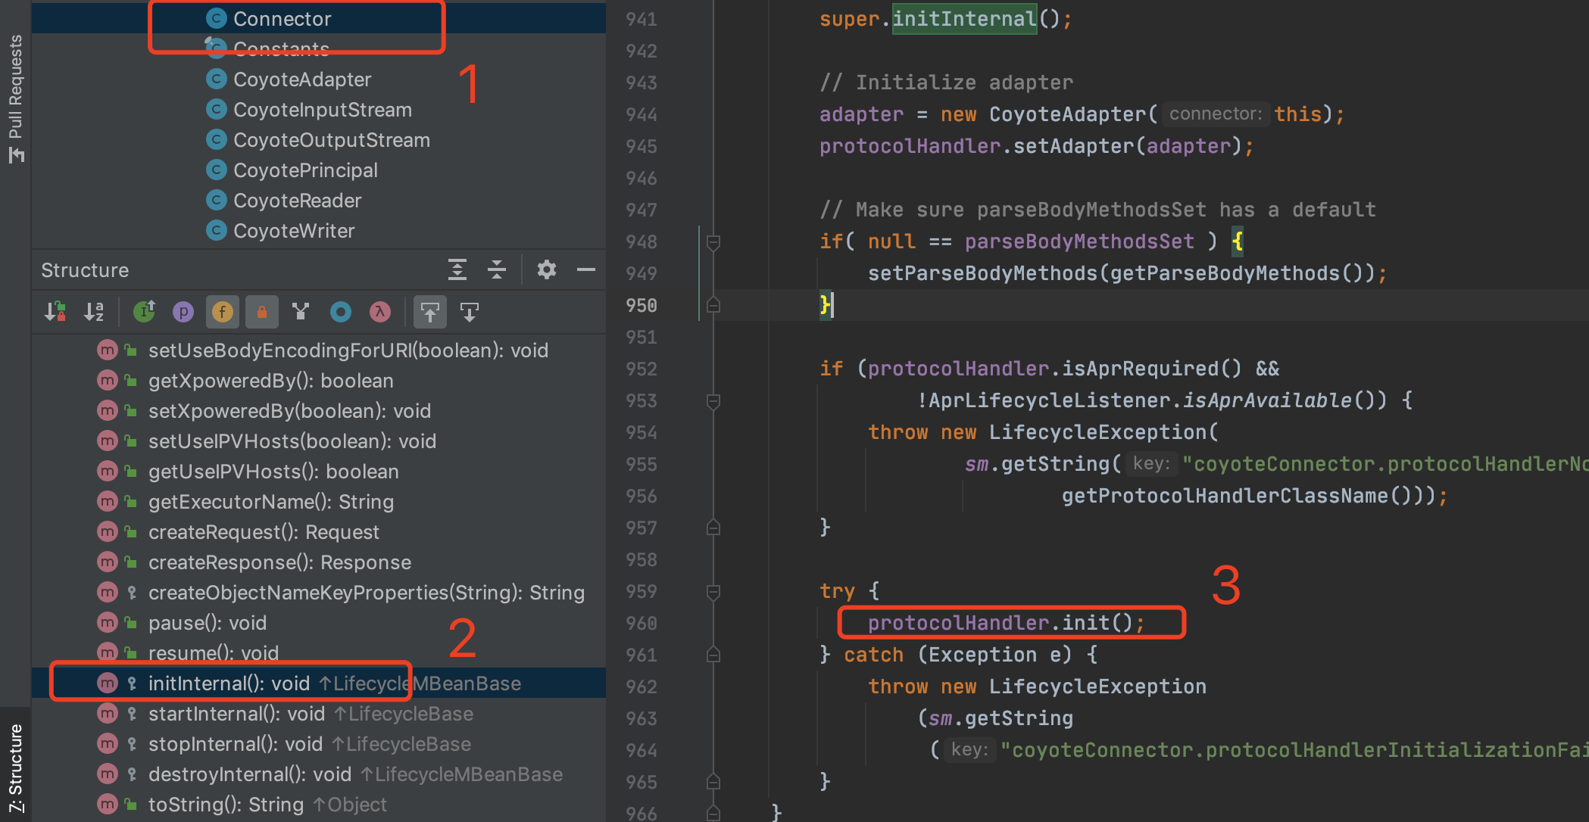Image resolution: width=1589 pixels, height=822 pixels.
Task: Click Autoscroll from Source icon
Action: pos(470,312)
